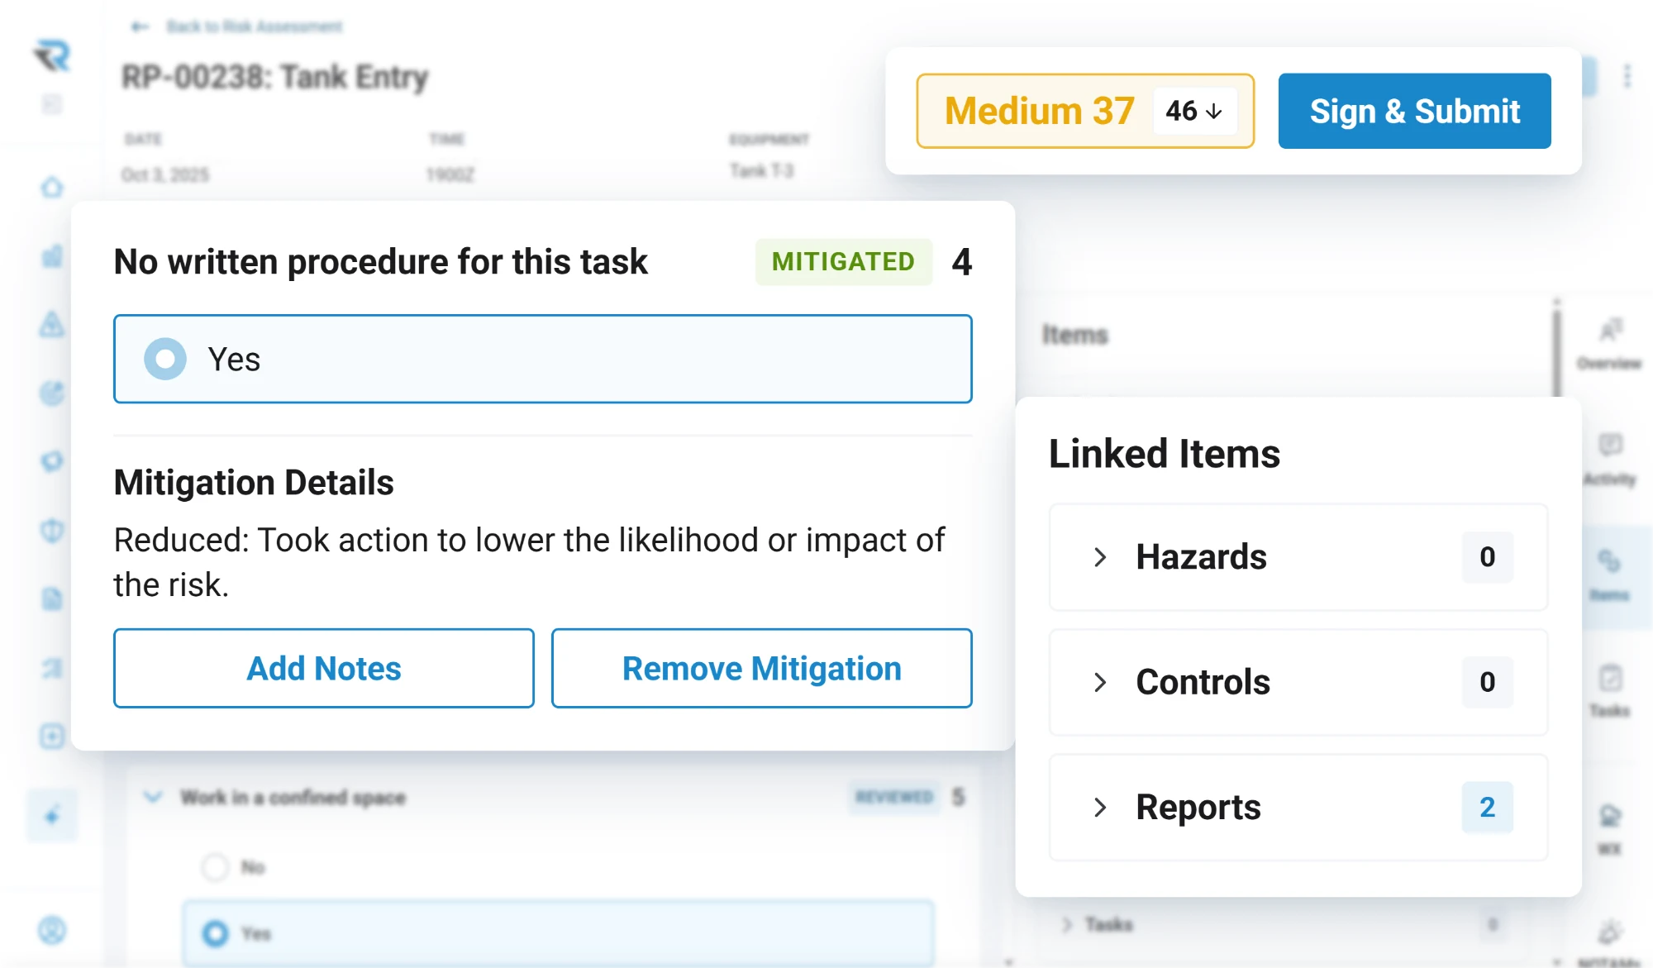Open the megaphone icon in sidebar

52,461
